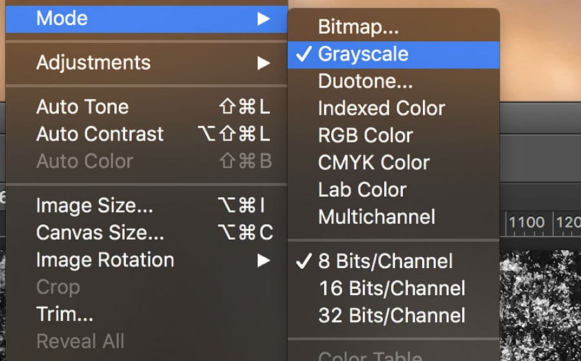Click the Mode submenu arrow
Viewport: 581px width, 361px height.
click(x=263, y=19)
